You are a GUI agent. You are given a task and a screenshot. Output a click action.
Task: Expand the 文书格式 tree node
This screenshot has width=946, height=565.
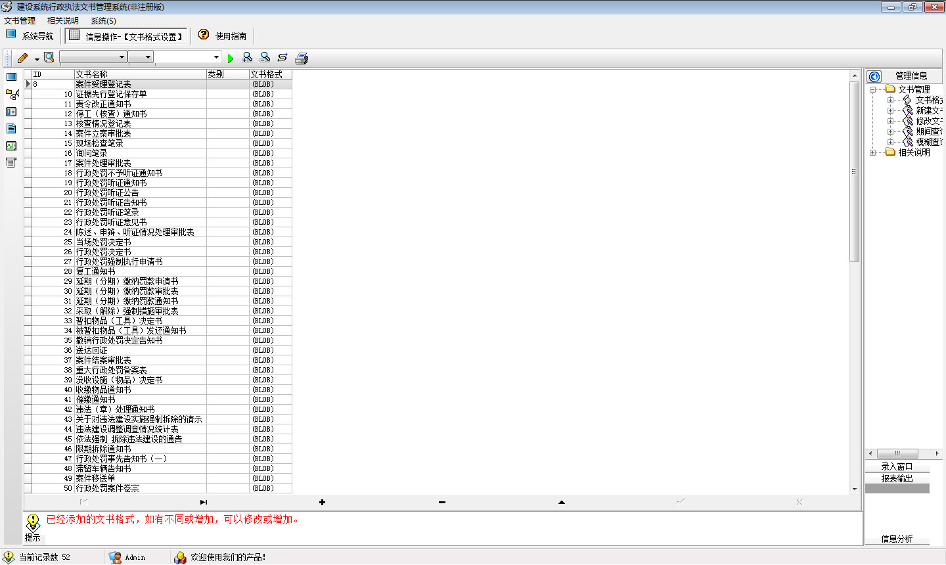[x=891, y=100]
